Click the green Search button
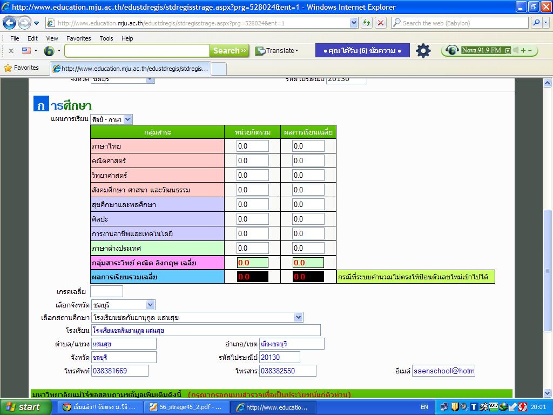Viewport: 553px width, 415px height. (230, 51)
